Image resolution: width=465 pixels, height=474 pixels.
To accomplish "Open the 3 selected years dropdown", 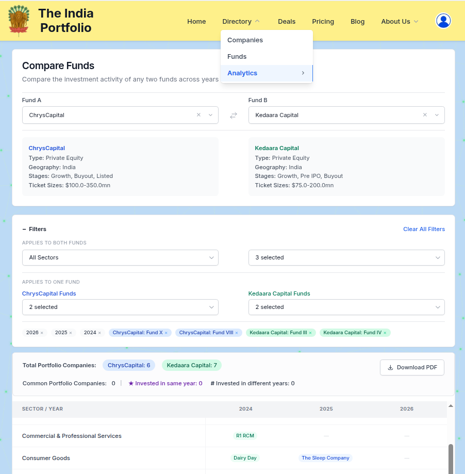I will pos(346,257).
